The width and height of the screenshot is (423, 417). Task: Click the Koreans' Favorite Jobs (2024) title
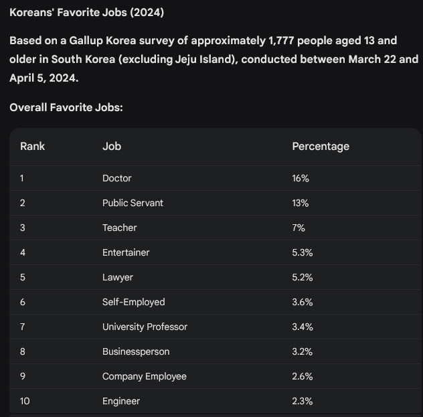(x=86, y=13)
